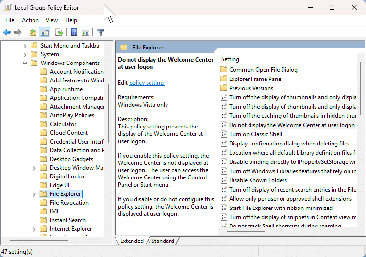
Task: Select the Calculator tree item
Action: [x=63, y=124]
